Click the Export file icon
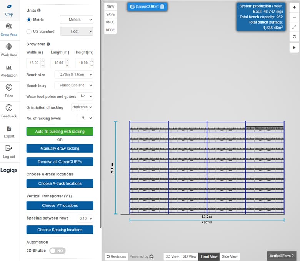300x261 pixels. point(9,129)
